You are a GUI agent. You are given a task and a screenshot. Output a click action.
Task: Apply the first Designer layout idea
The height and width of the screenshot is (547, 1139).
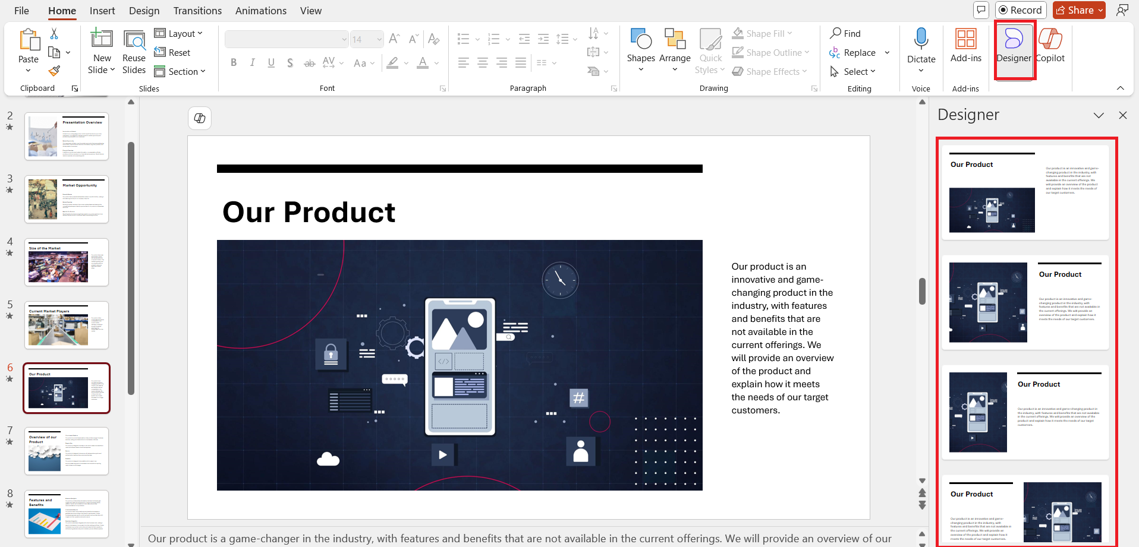click(1025, 192)
